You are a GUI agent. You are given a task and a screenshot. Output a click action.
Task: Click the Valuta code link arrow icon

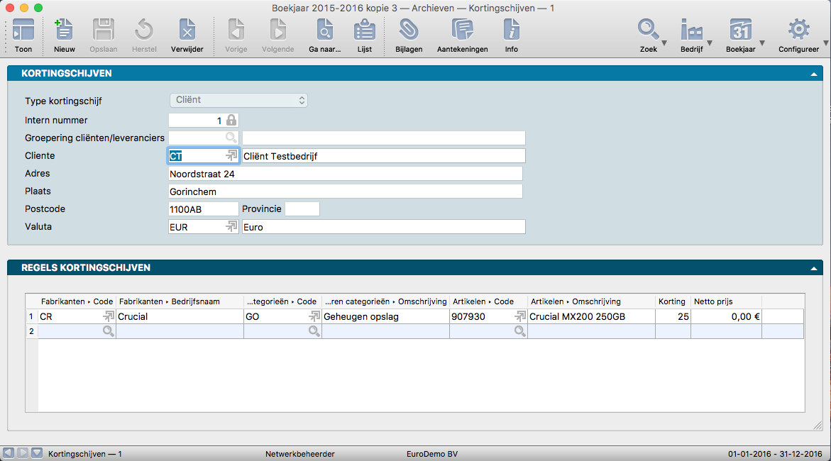click(231, 226)
